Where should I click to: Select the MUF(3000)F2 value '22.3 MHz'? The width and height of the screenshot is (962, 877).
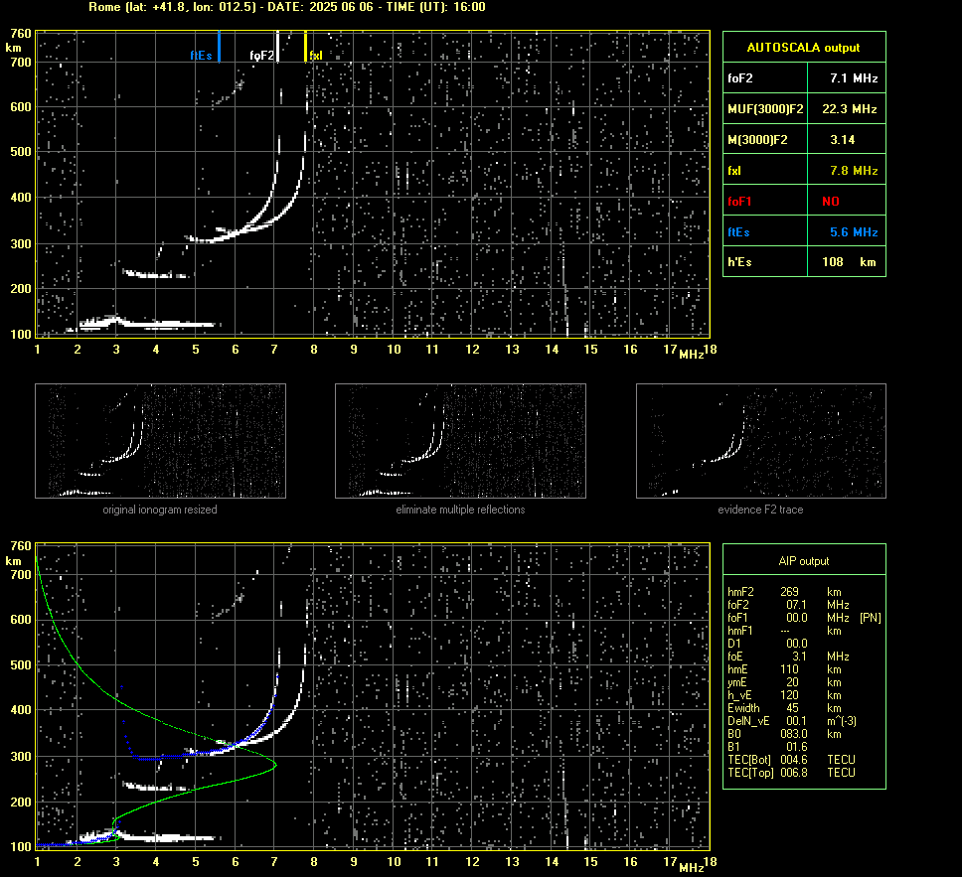click(x=849, y=109)
